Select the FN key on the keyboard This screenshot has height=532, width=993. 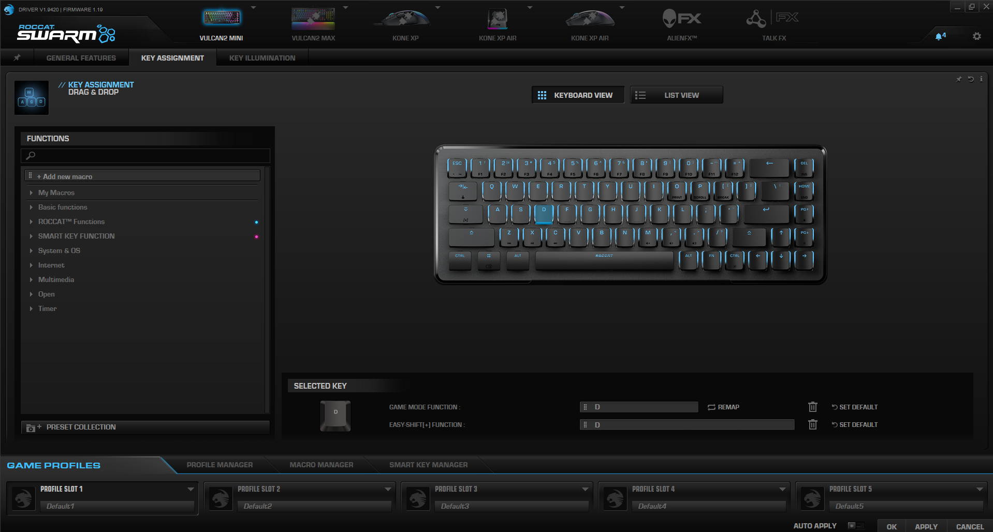711,260
